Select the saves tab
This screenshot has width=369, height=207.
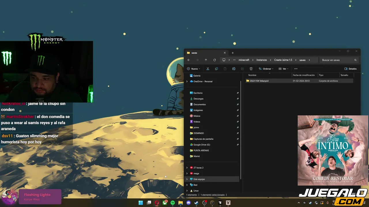206,53
